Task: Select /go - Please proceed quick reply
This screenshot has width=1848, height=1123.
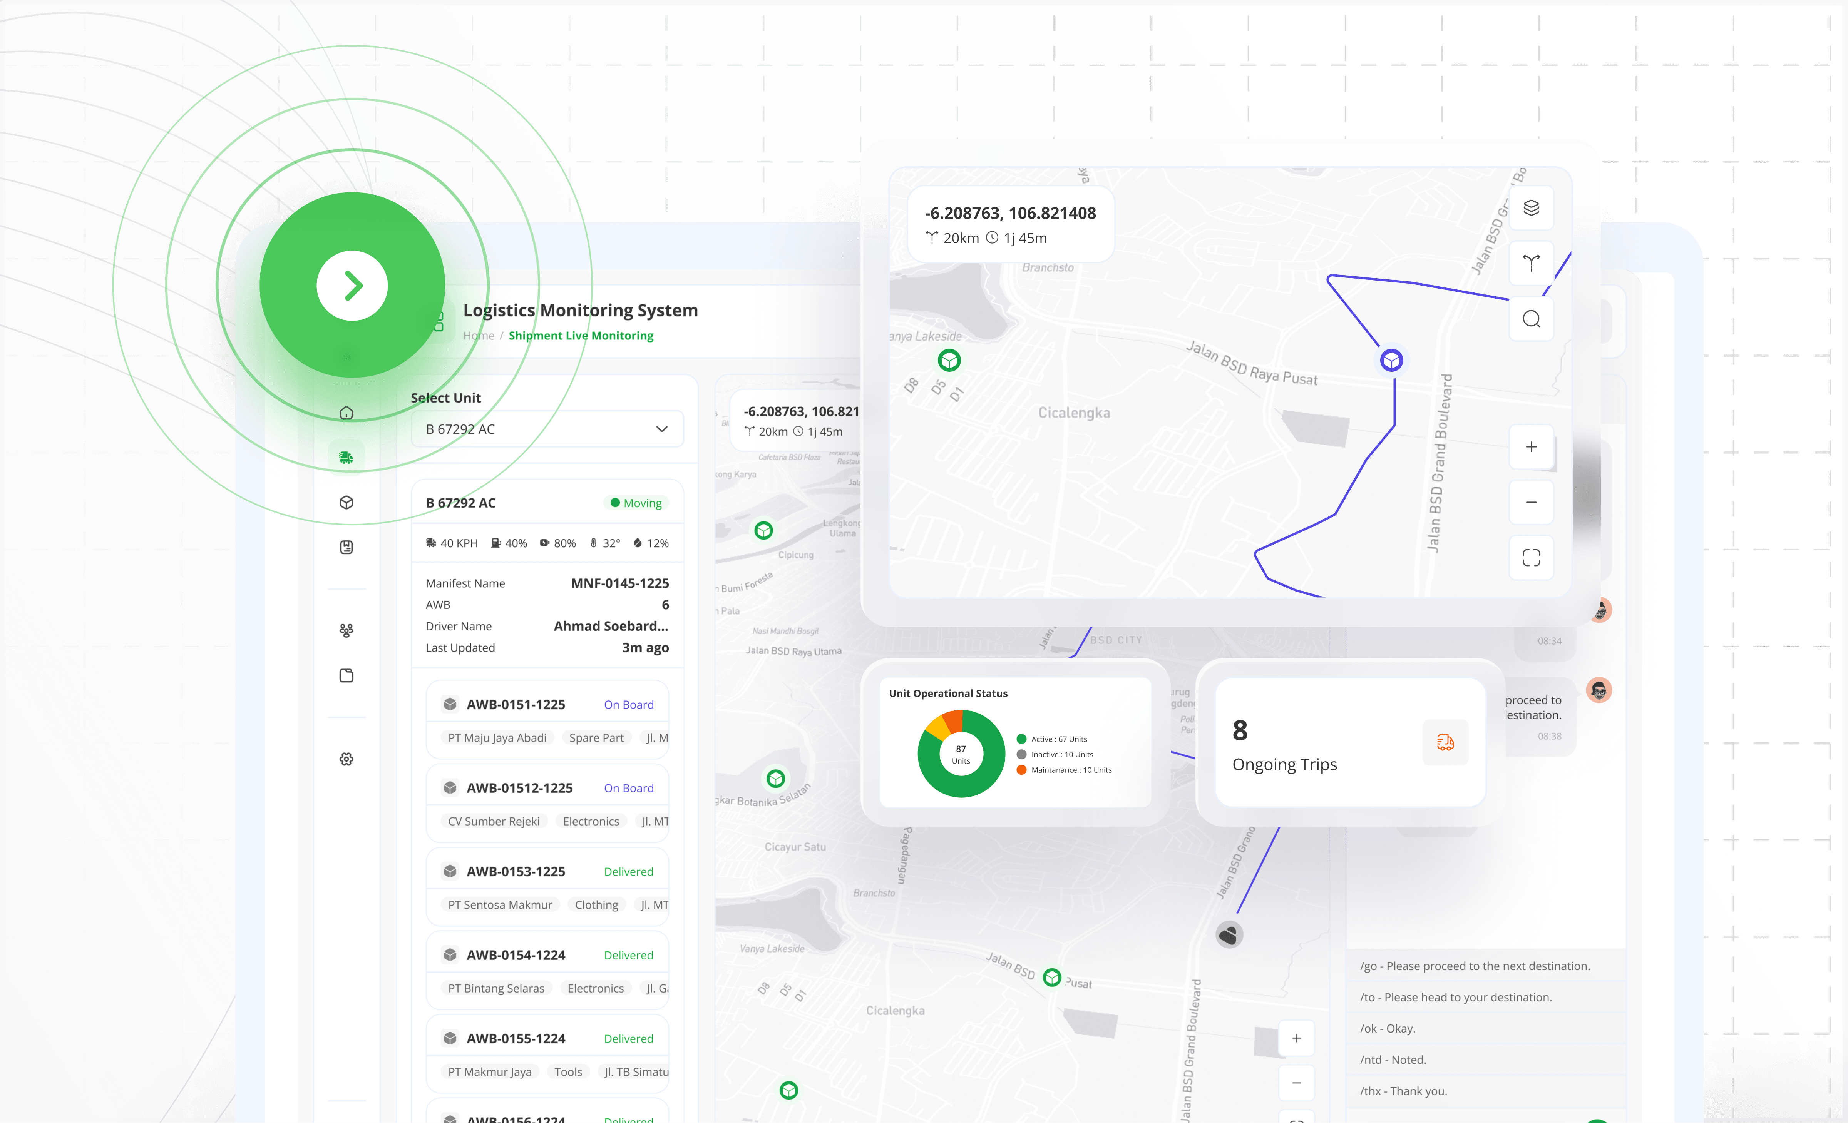Action: [1485, 966]
